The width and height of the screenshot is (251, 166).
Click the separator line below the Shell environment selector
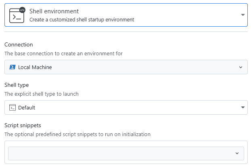click(125, 32)
